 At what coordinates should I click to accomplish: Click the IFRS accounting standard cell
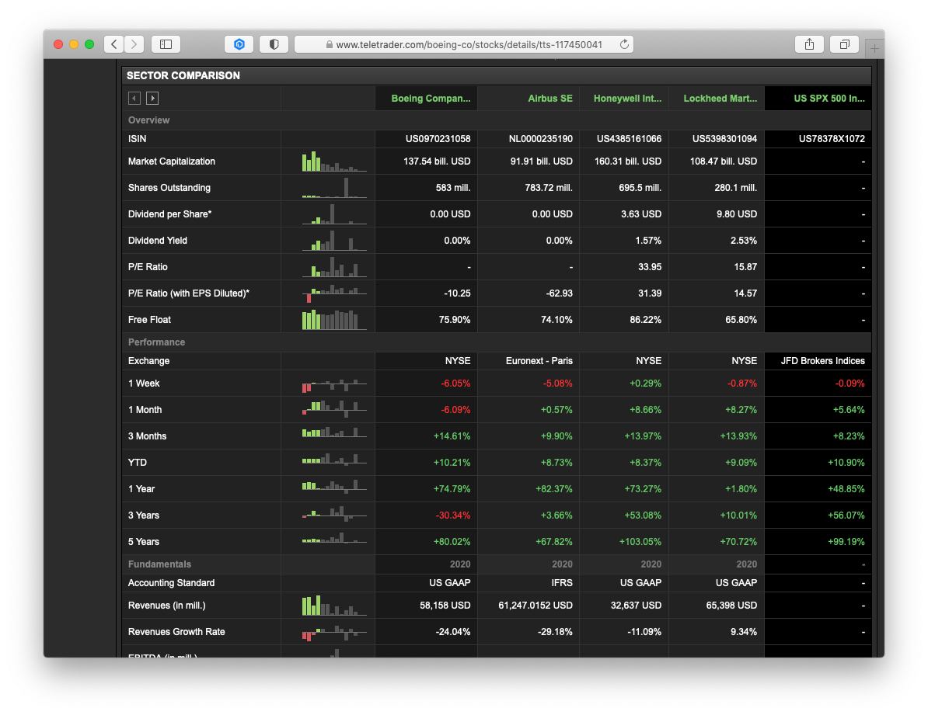point(562,583)
